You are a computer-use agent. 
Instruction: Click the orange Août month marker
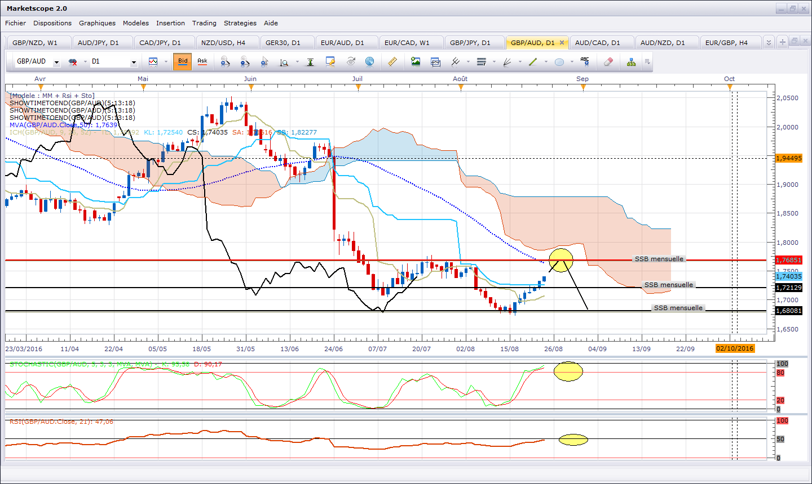pyautogui.click(x=461, y=87)
